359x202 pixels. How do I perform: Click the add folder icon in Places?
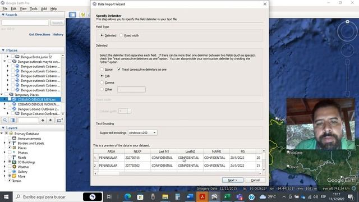click(59, 120)
